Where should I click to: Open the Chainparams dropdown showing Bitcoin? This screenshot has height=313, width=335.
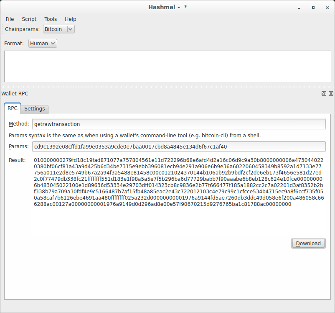click(58, 29)
